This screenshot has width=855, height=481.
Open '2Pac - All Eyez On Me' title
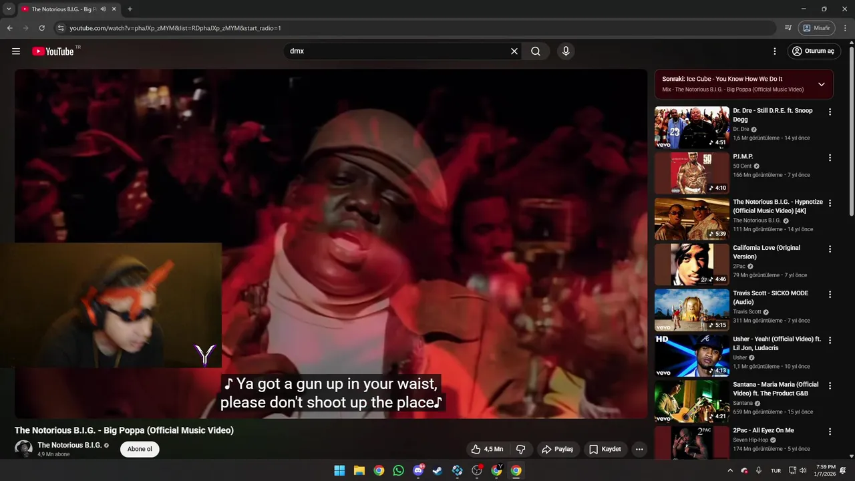(x=763, y=430)
